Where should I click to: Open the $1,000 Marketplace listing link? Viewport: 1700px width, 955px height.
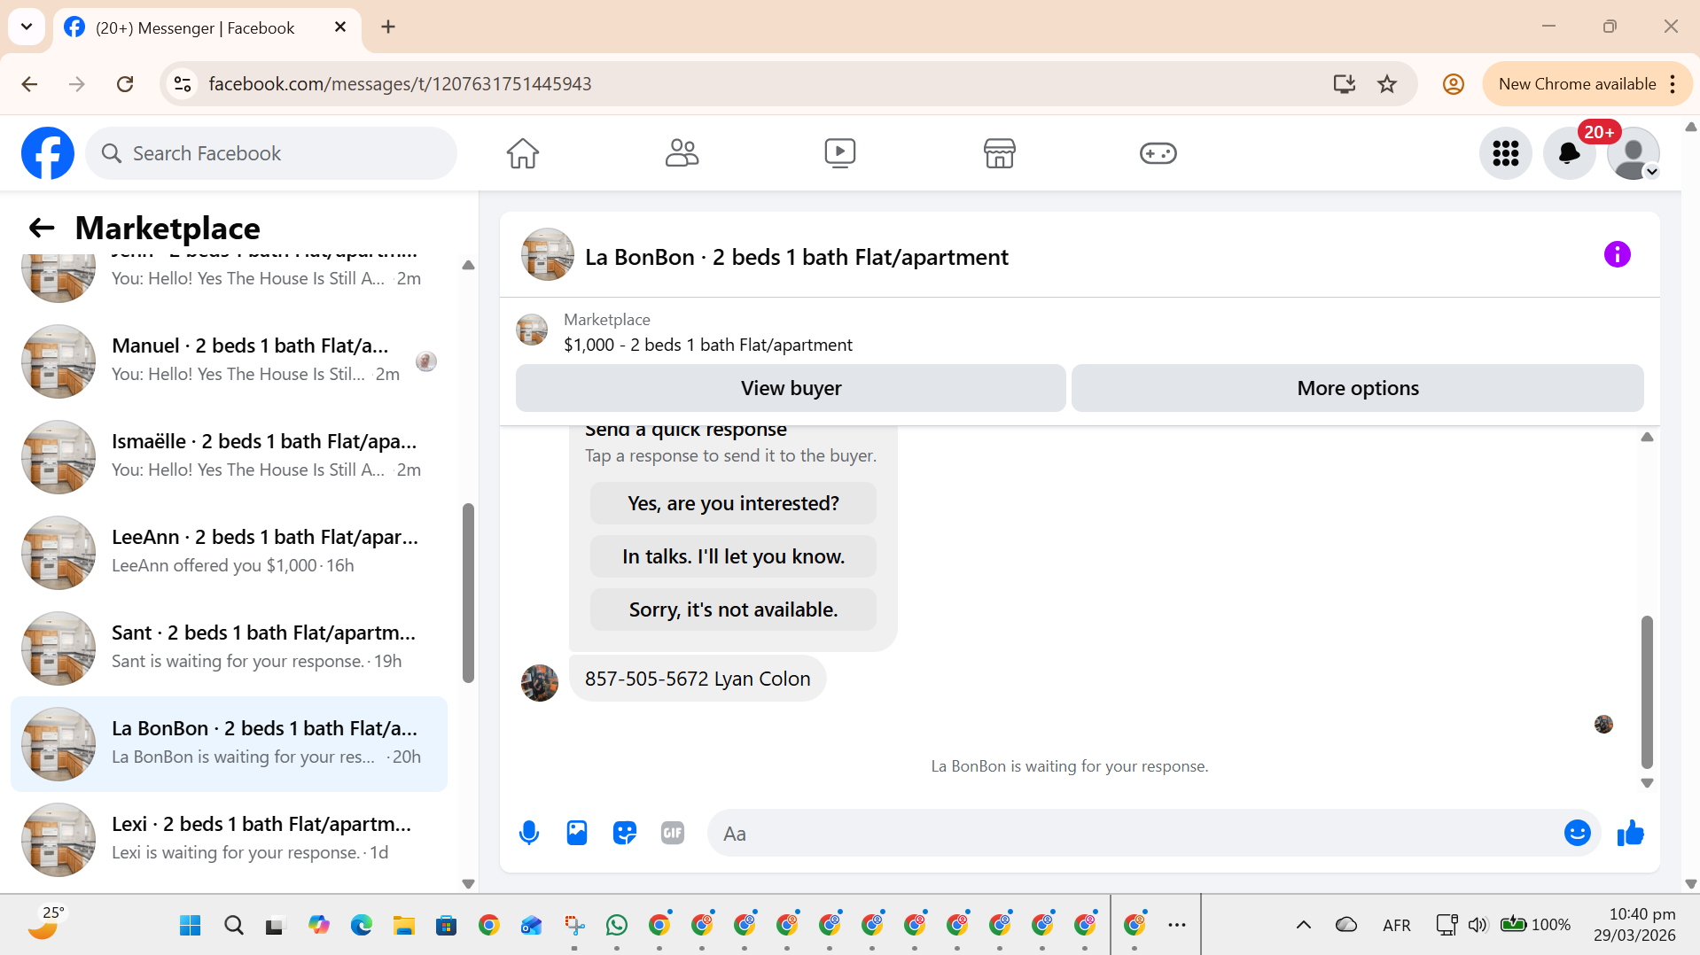pos(707,345)
